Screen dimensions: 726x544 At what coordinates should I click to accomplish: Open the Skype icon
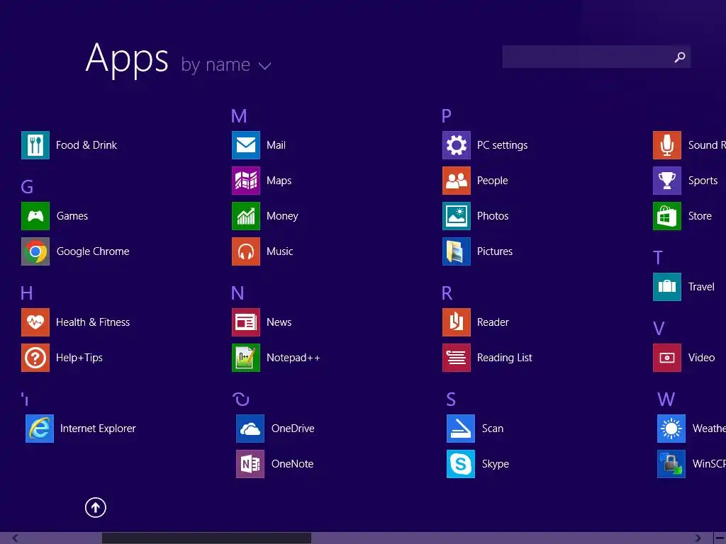[461, 464]
